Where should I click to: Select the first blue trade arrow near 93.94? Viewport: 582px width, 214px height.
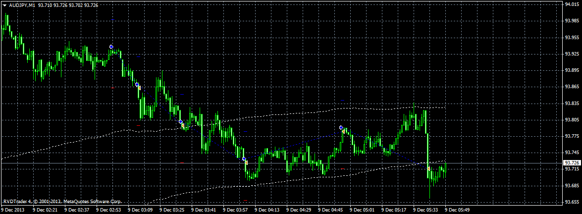(x=111, y=47)
